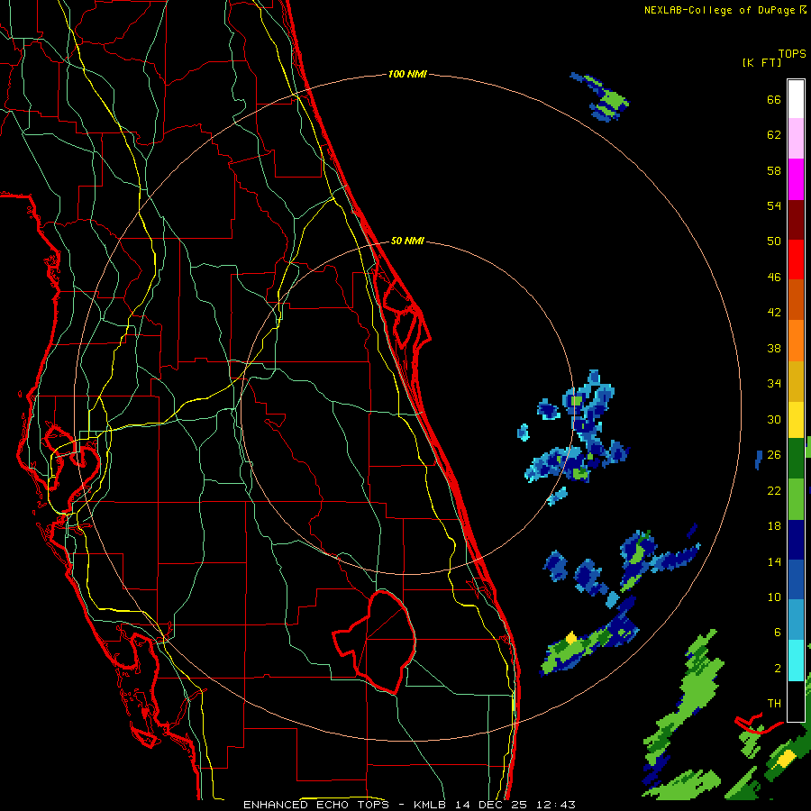Click the 100 NMI range ring label

pyautogui.click(x=407, y=75)
